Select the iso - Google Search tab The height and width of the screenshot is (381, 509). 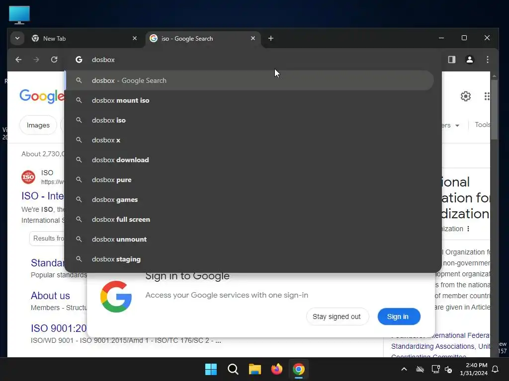(x=203, y=38)
